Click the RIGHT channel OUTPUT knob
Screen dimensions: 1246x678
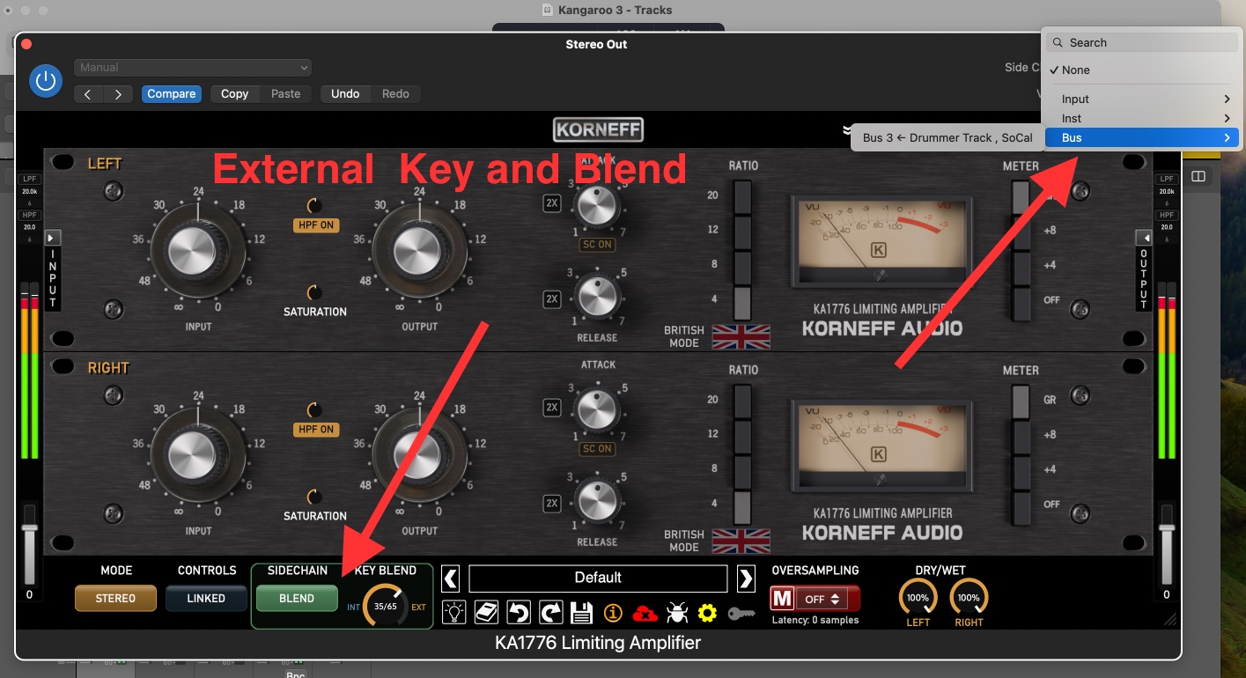[419, 455]
